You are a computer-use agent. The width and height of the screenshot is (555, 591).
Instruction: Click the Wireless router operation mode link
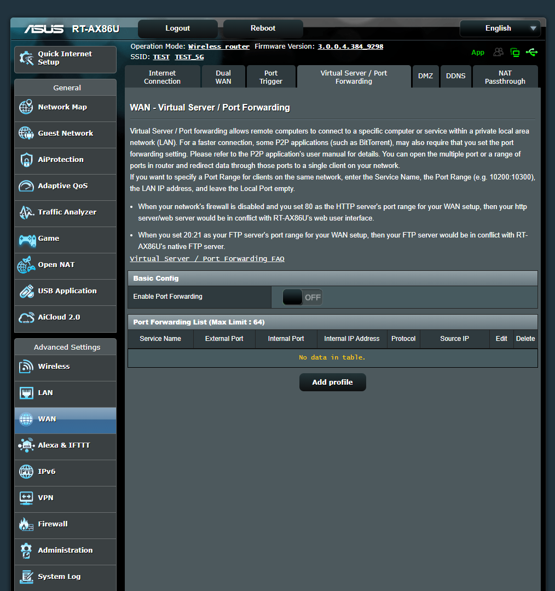(x=219, y=47)
